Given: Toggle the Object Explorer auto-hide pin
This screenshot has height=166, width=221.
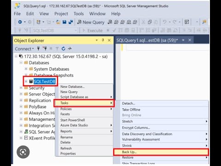Looking at the screenshot, I should 103,40.
